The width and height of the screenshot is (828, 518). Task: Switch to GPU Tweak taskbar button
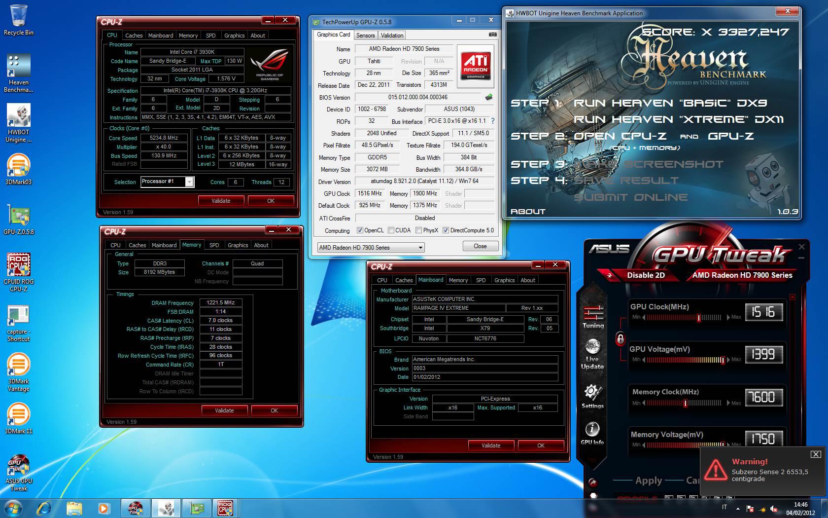[x=135, y=508]
